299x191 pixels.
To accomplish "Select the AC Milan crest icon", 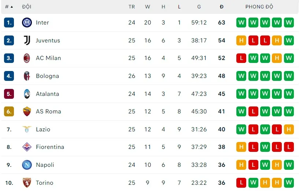I will [x=27, y=58].
